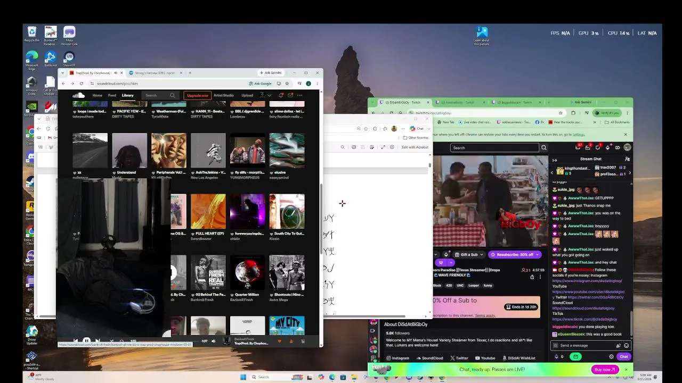Click the Twitch Buy now button
Screen dimensions: 682x383
coord(605,369)
